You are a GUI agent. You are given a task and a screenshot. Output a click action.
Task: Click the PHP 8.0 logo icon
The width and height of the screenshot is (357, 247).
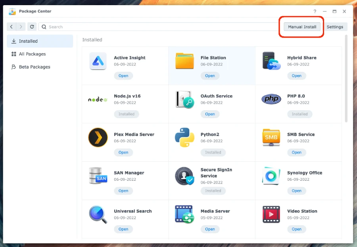tap(271, 99)
